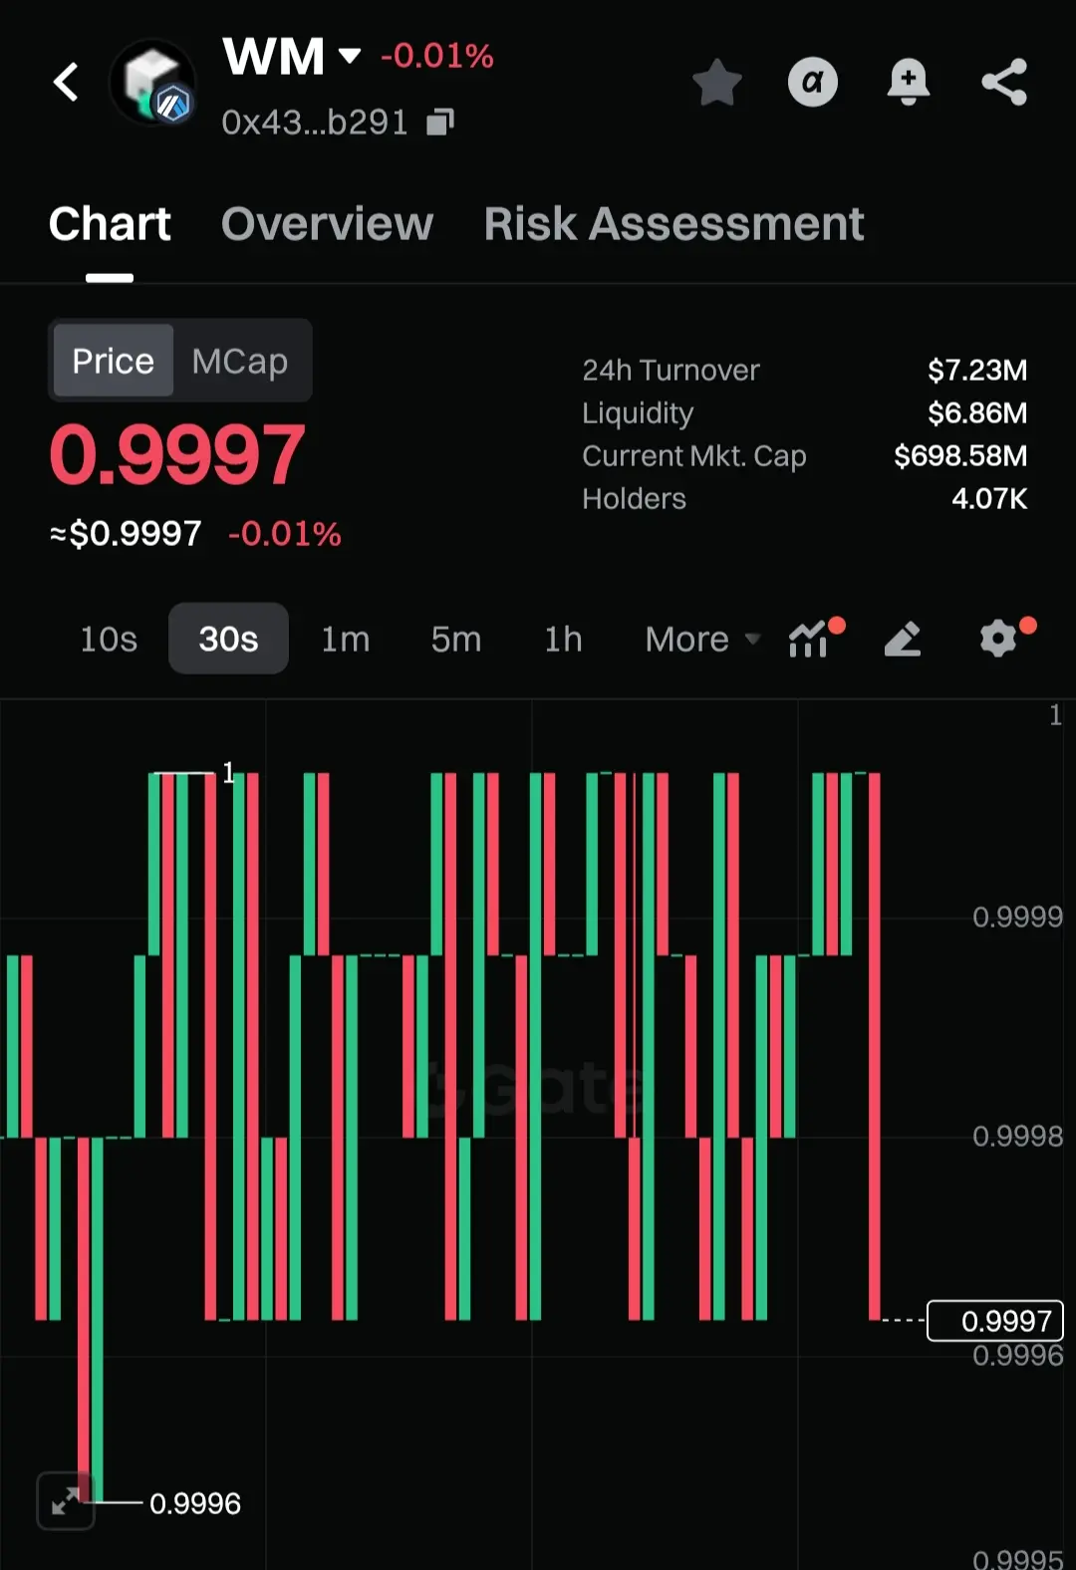
Task: Tap the low marker label 0.9996 on chart
Action: click(x=195, y=1503)
